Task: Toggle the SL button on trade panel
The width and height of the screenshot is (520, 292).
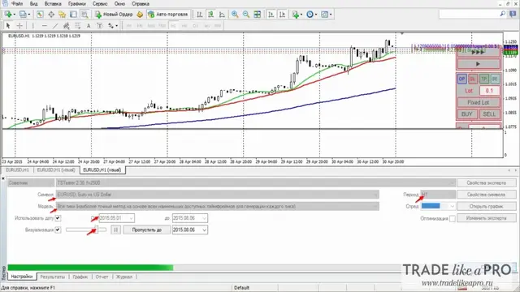Action: coord(473,79)
